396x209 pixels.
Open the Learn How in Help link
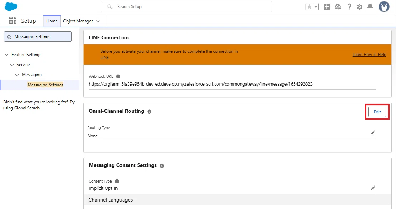click(x=369, y=55)
